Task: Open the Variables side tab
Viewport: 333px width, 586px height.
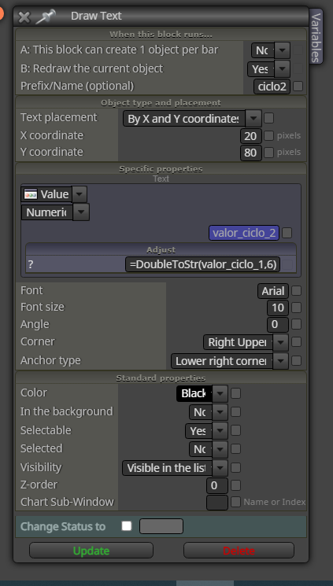Action: (316, 37)
